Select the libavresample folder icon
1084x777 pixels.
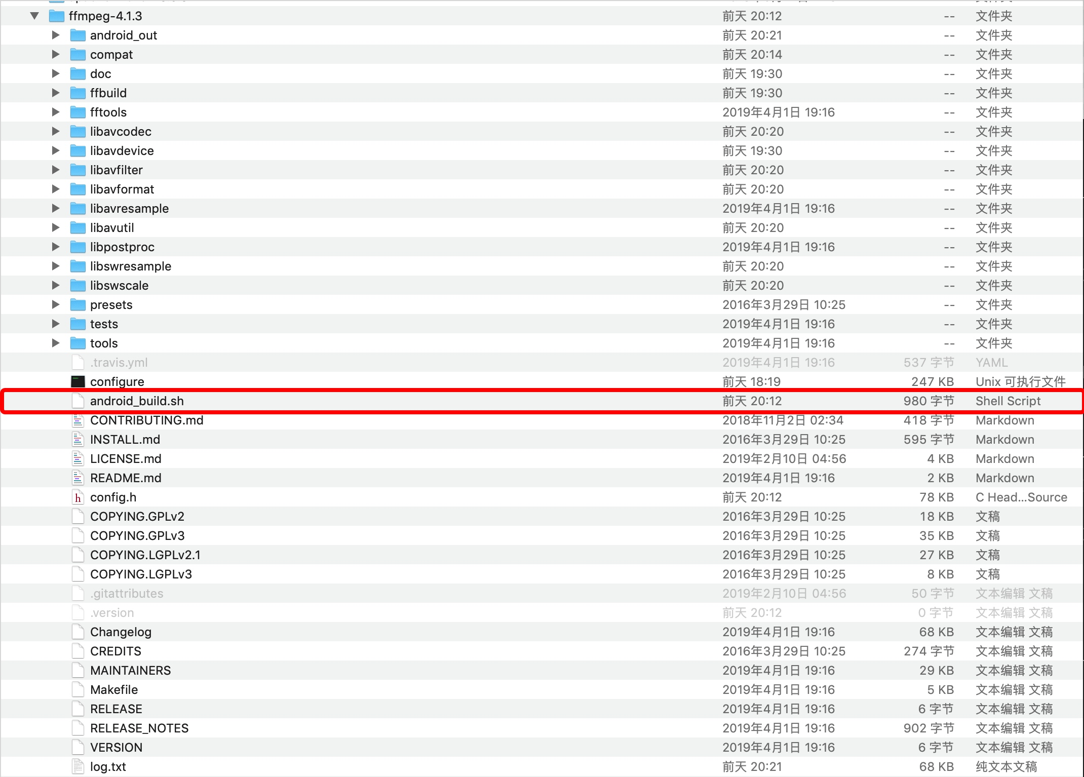pos(78,209)
